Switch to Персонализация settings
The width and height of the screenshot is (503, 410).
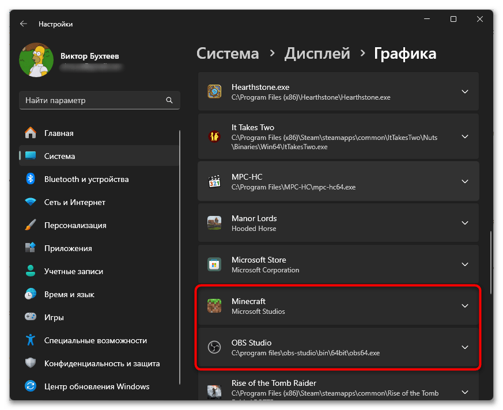click(x=100, y=225)
